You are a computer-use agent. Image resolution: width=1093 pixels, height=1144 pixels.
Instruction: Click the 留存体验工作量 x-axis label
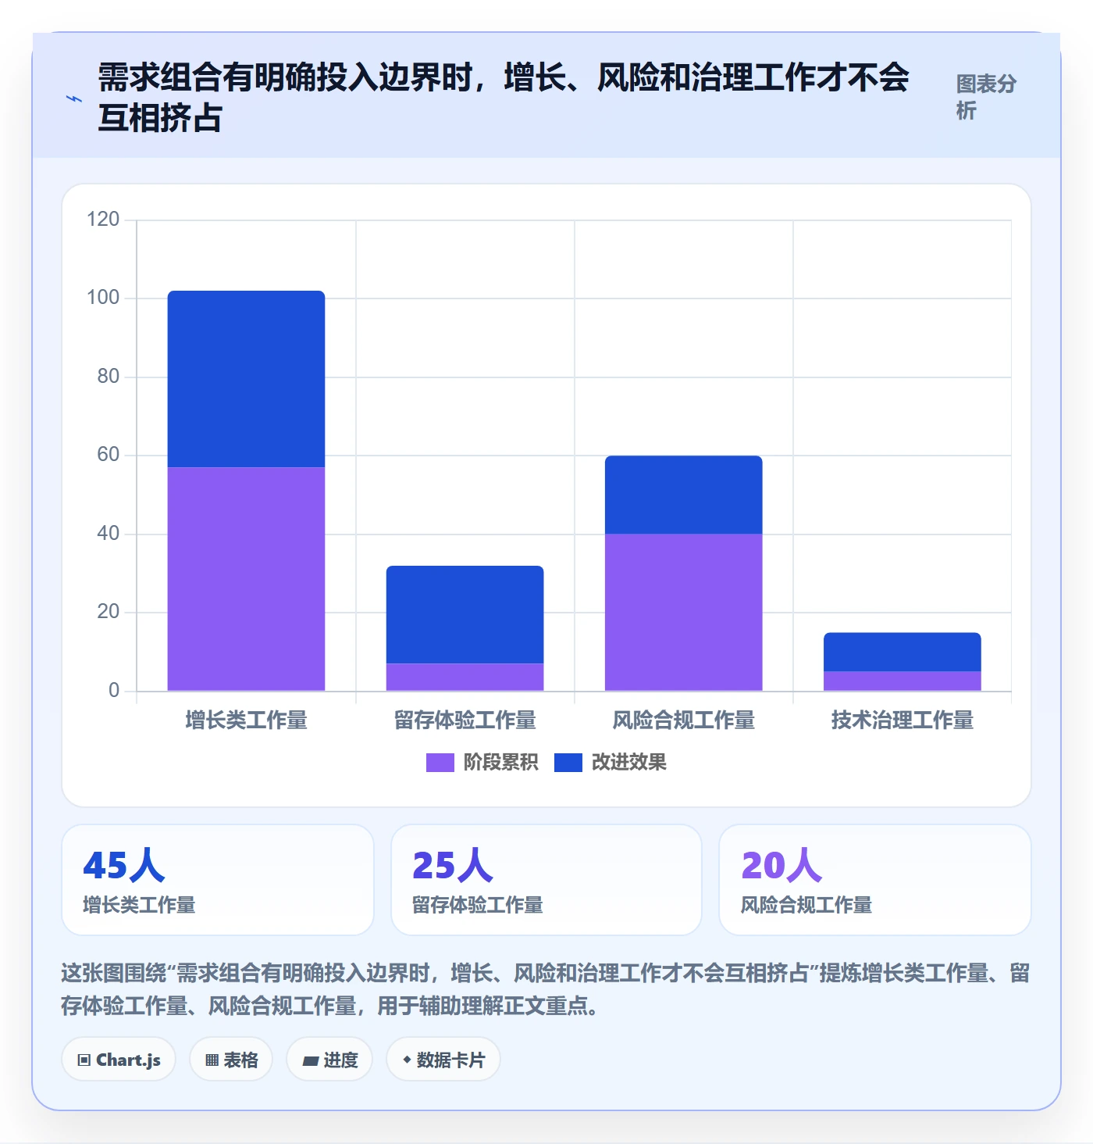465,720
